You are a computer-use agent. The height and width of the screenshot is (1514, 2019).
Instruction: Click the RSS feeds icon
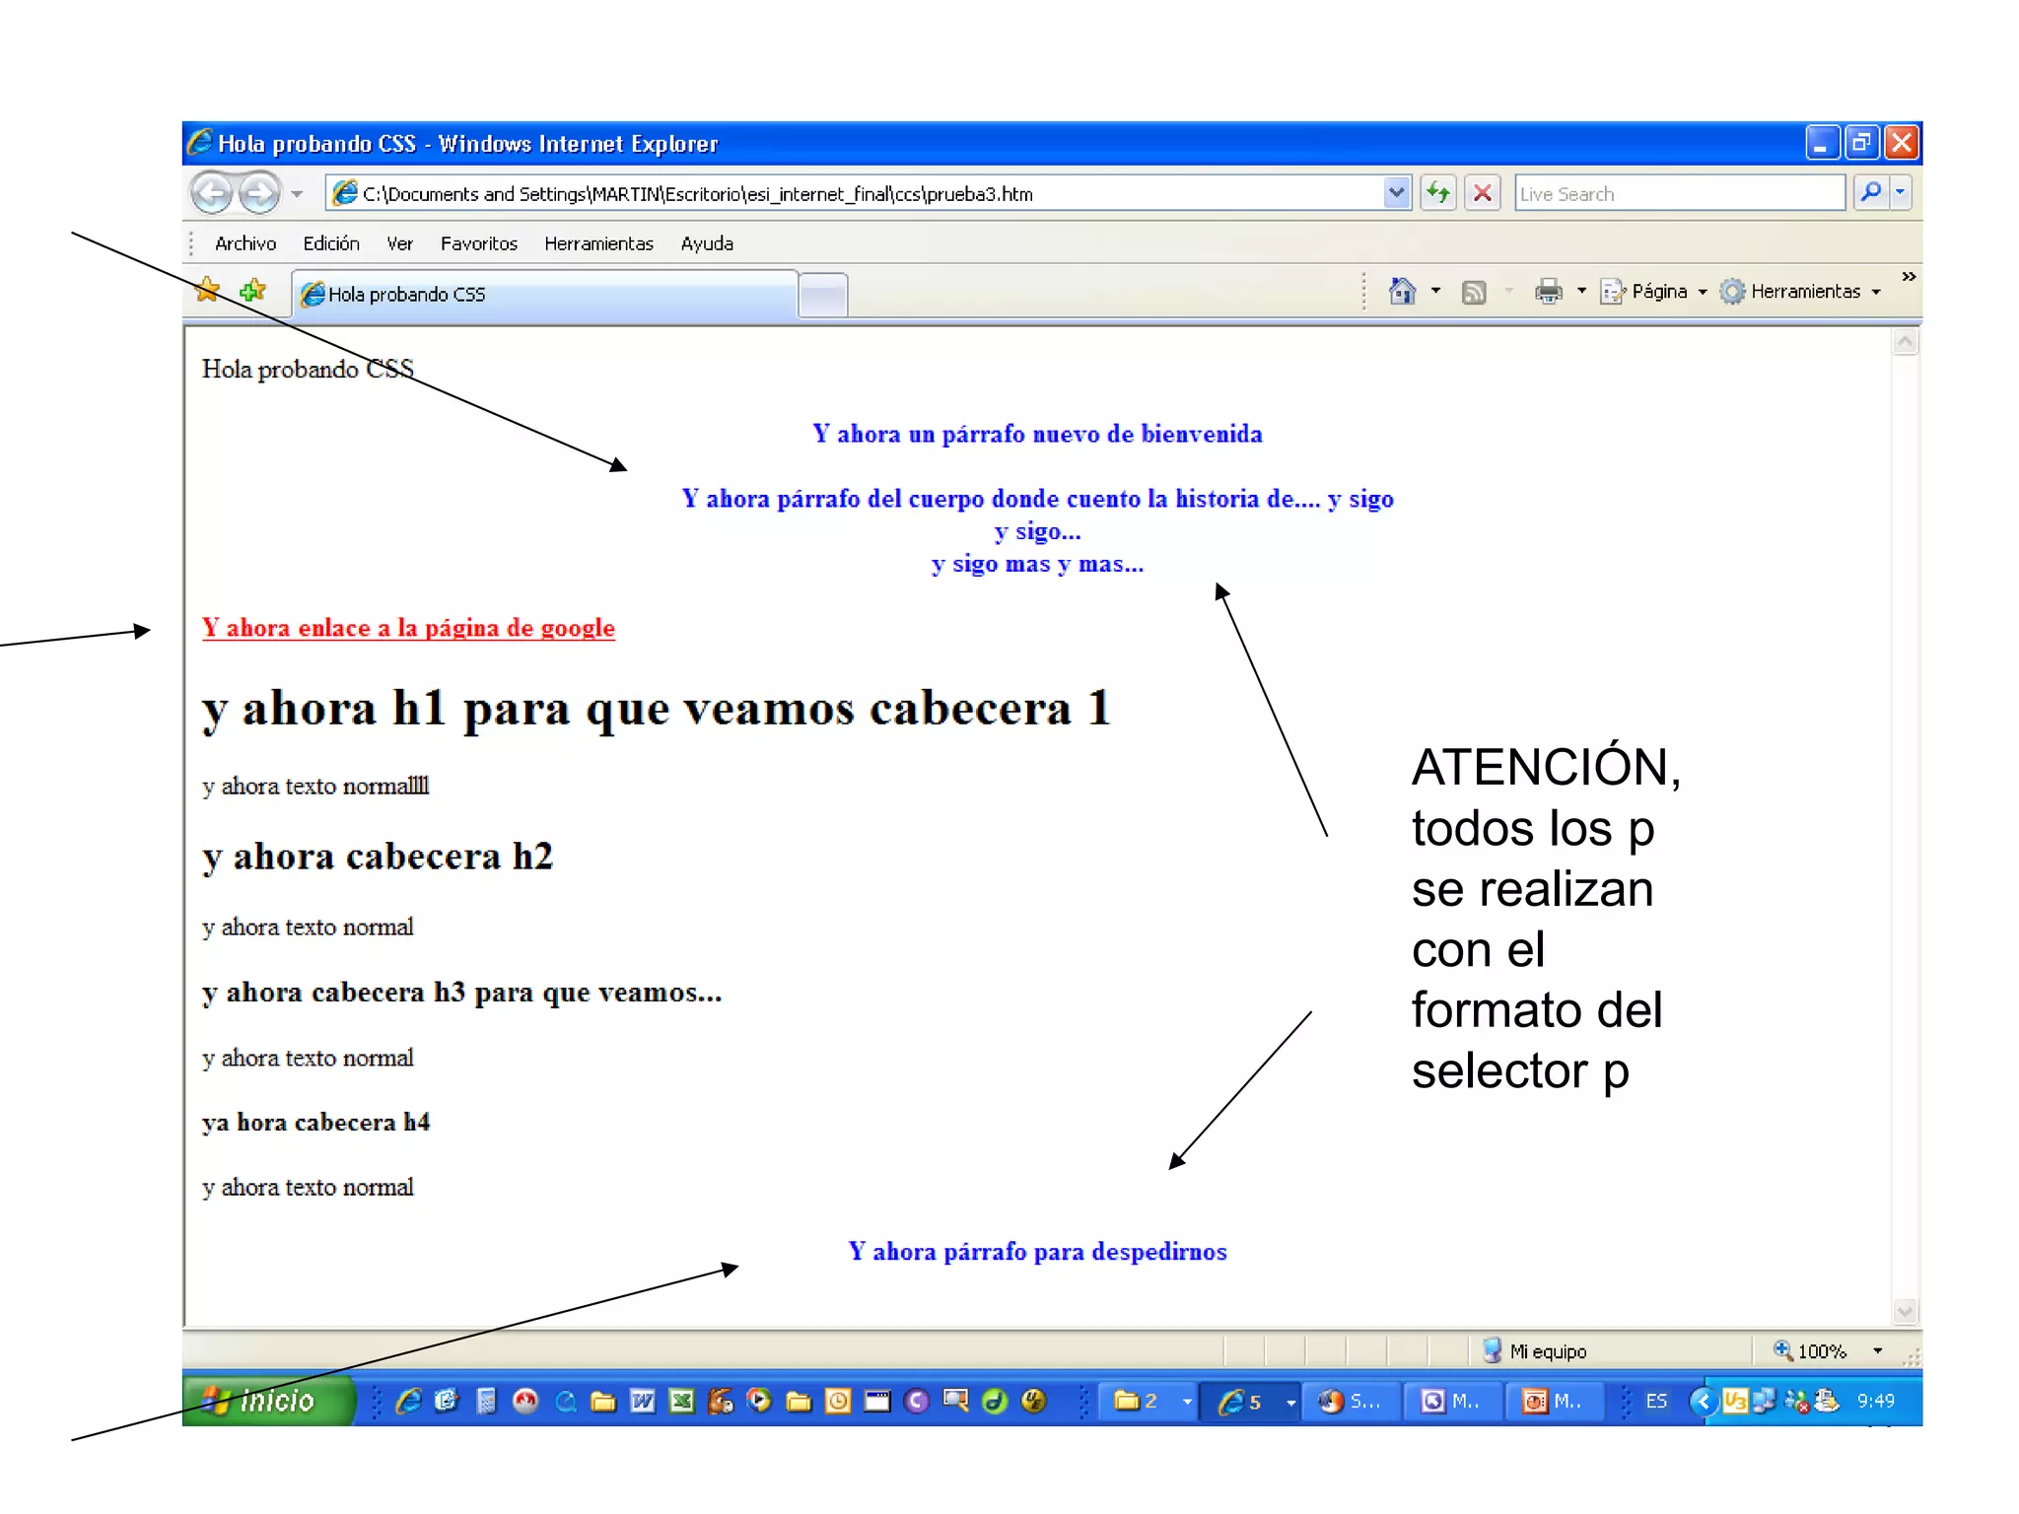pyautogui.click(x=1474, y=292)
